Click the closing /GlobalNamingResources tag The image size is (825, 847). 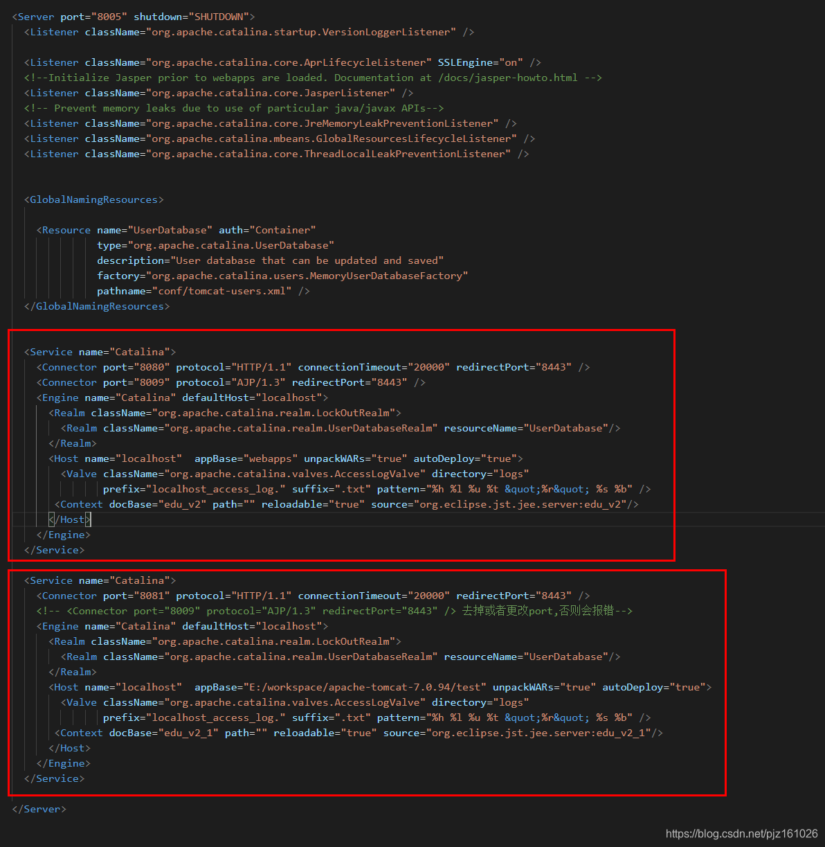coord(97,306)
